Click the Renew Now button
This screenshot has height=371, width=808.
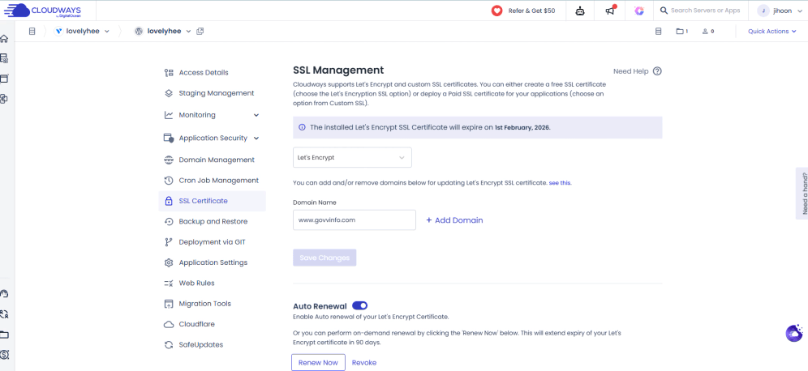pos(318,362)
